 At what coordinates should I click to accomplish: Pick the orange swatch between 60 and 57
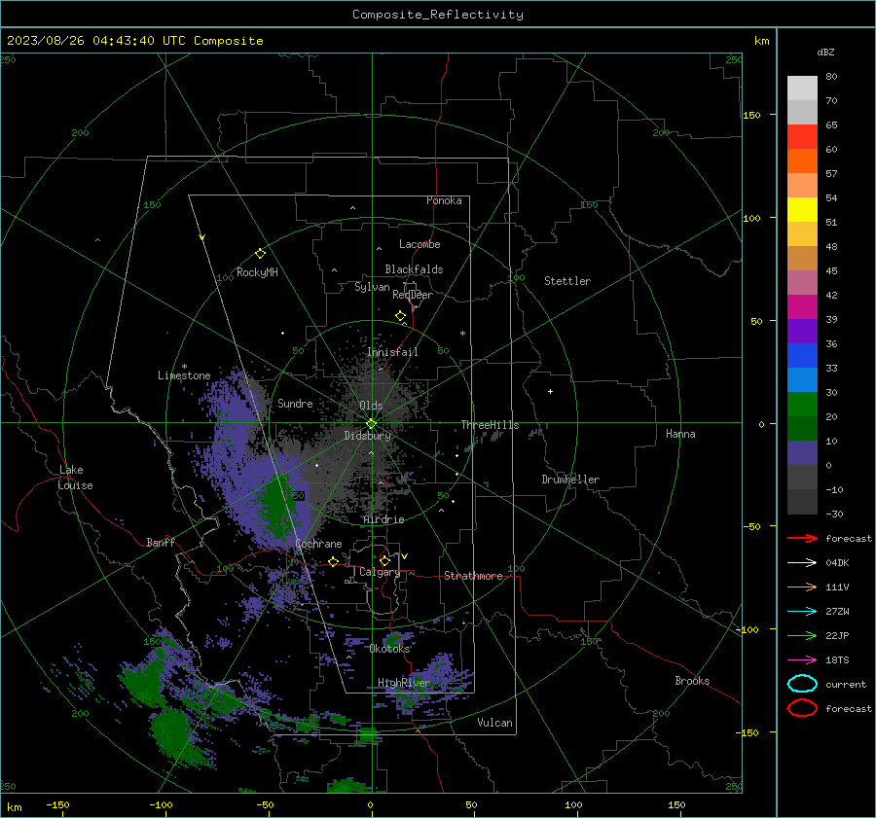tap(802, 160)
